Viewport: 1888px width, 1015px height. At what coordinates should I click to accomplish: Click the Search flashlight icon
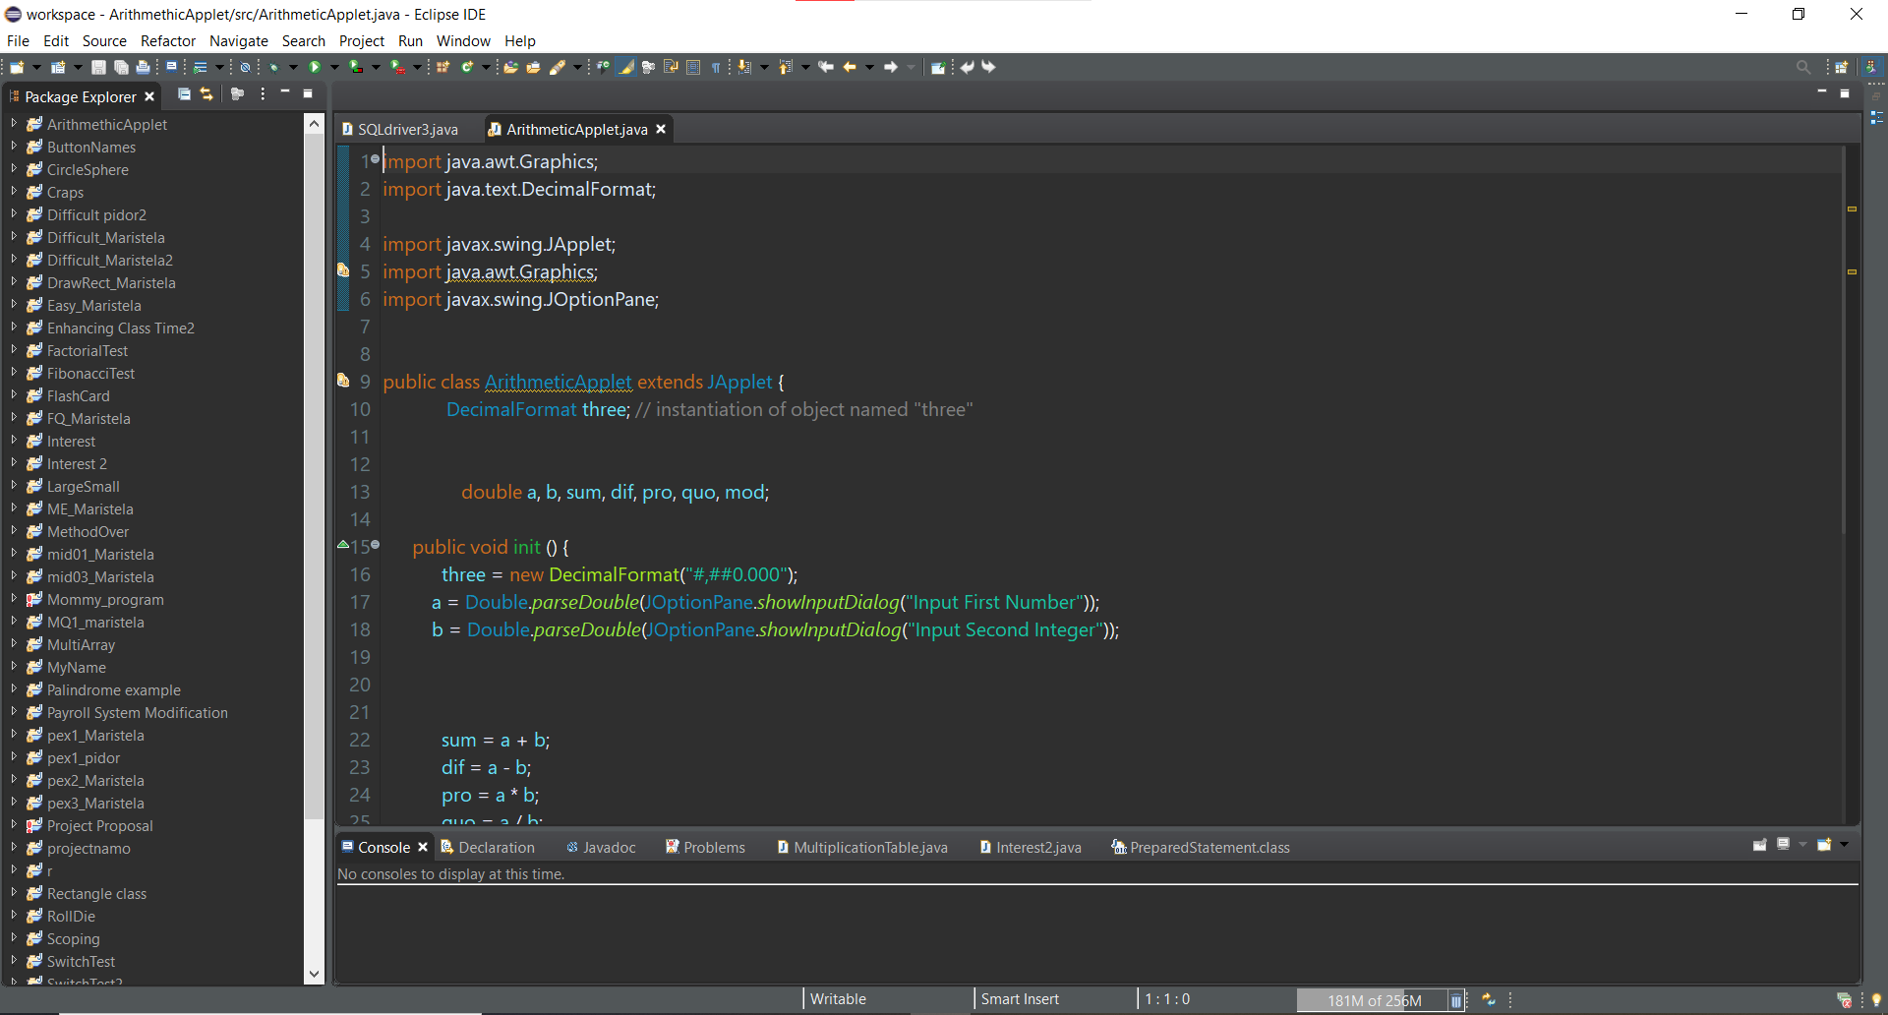click(x=558, y=67)
